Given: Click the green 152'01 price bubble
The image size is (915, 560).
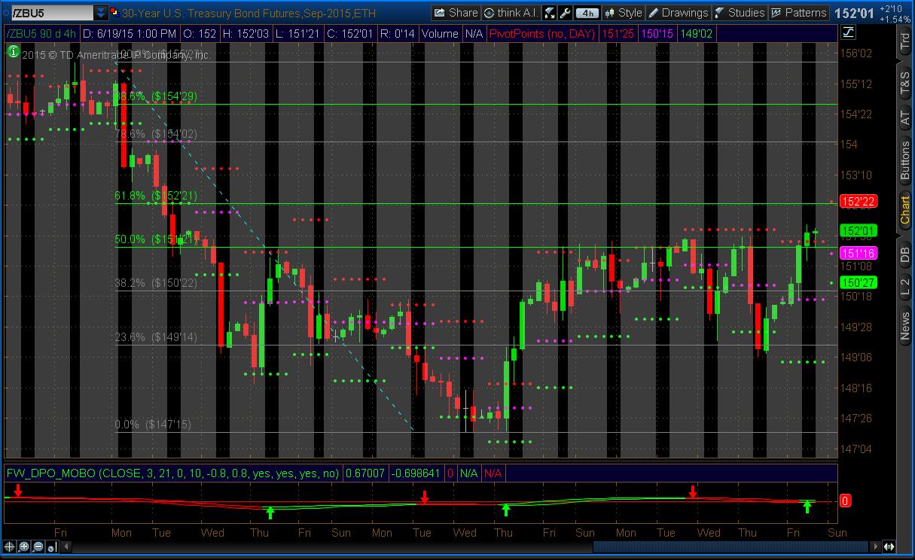Looking at the screenshot, I should 857,231.
